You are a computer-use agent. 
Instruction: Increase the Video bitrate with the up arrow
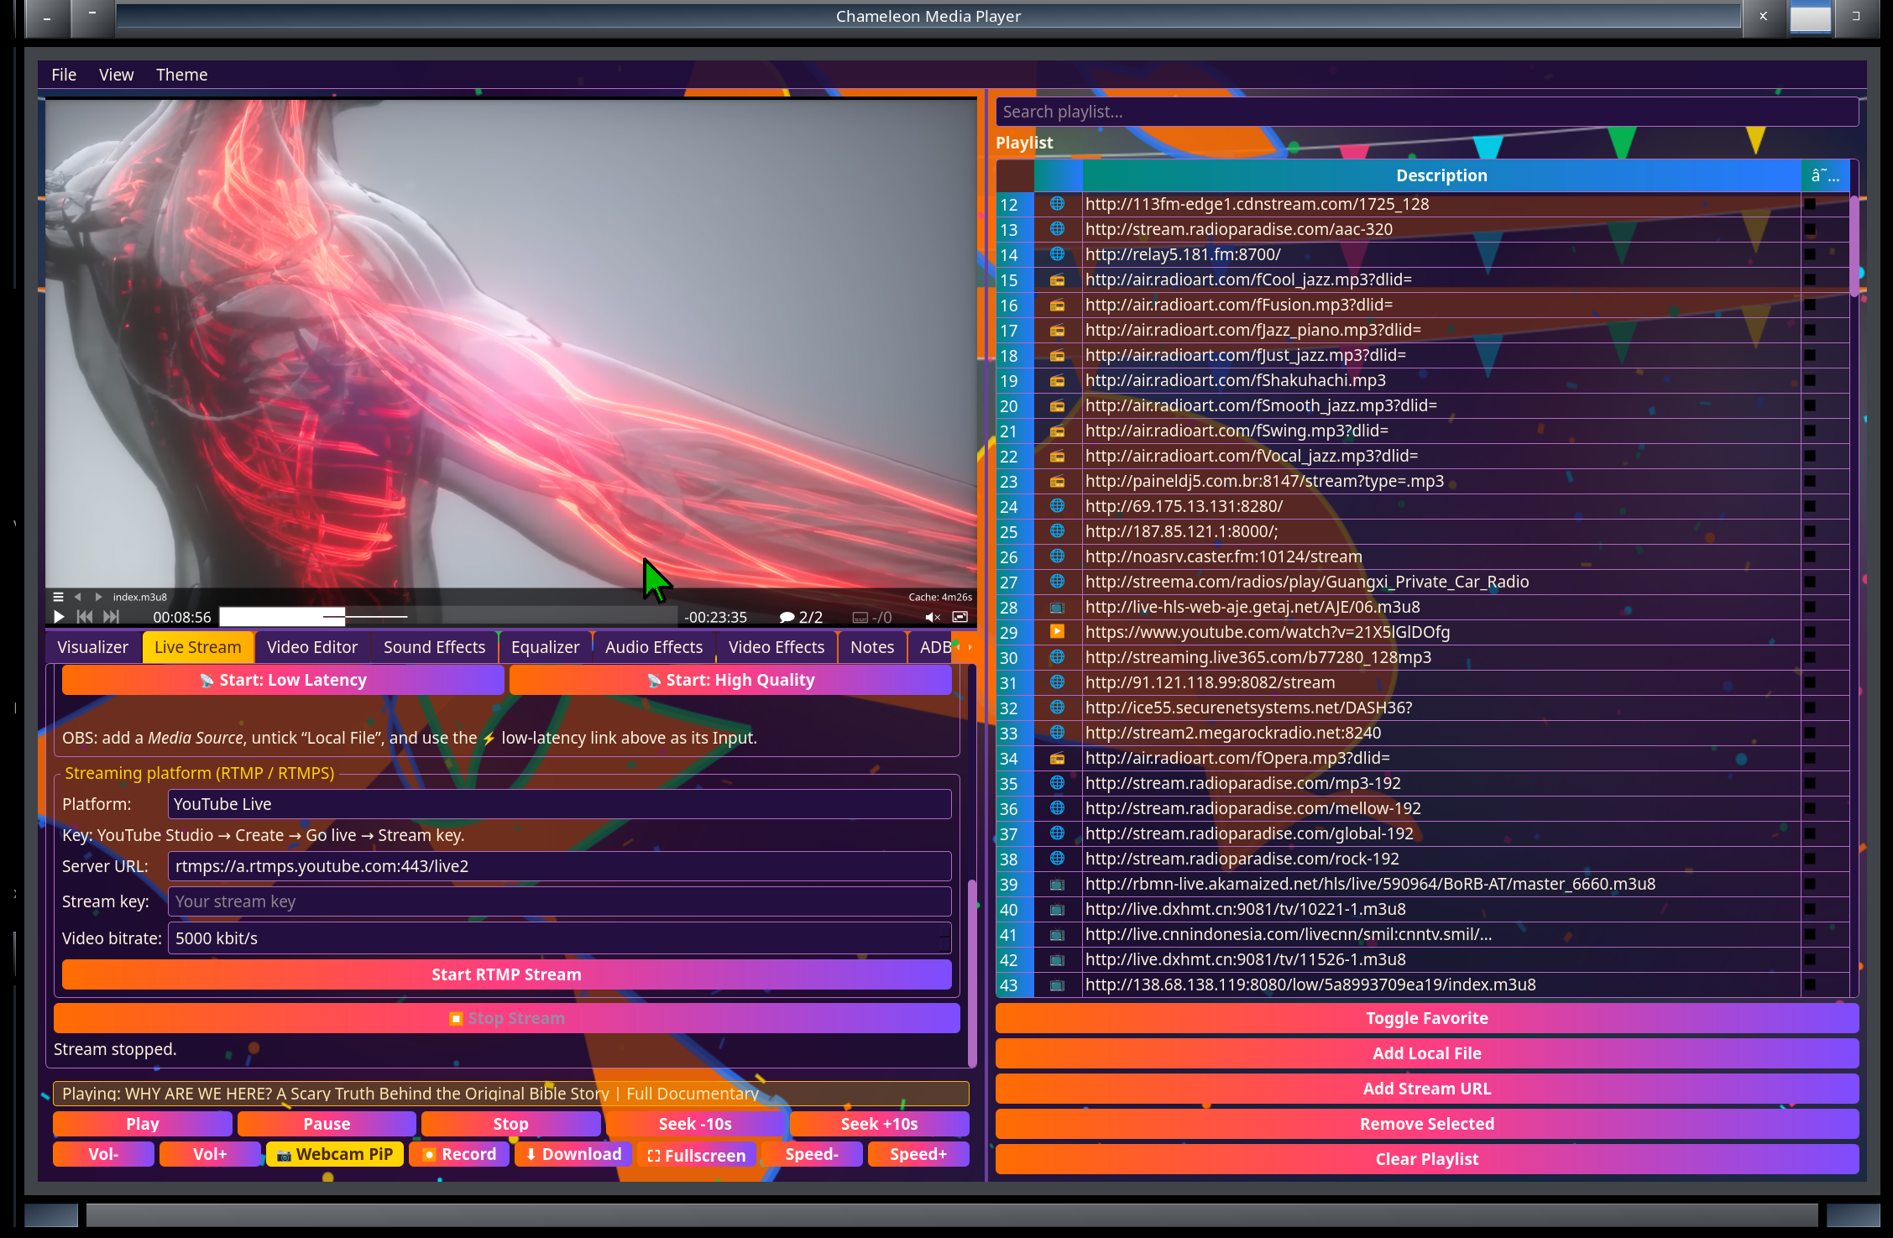(x=944, y=930)
